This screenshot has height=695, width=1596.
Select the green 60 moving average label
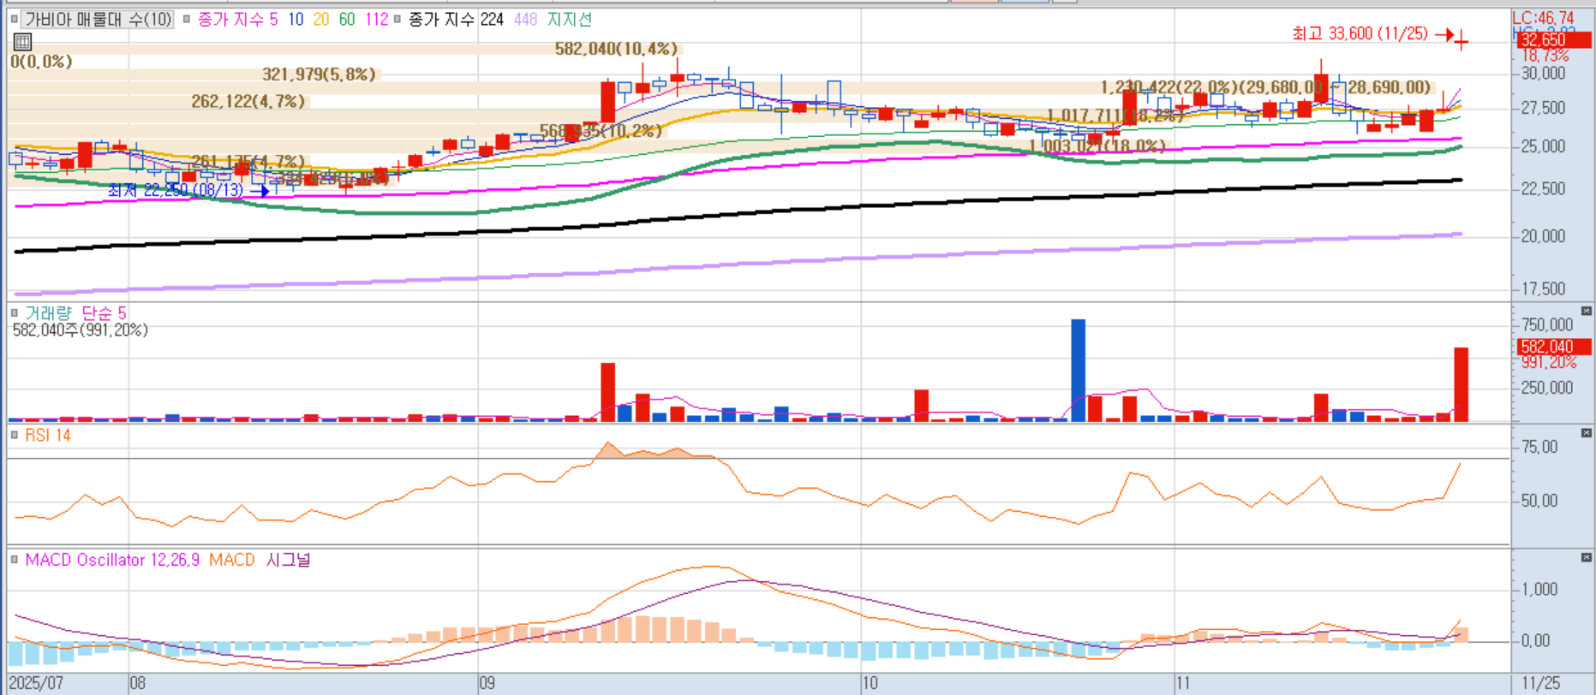click(x=347, y=19)
